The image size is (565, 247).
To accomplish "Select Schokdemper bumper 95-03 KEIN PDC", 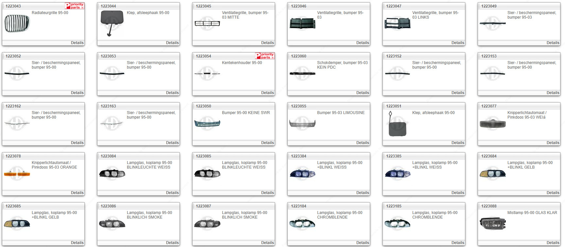I will click(342, 65).
